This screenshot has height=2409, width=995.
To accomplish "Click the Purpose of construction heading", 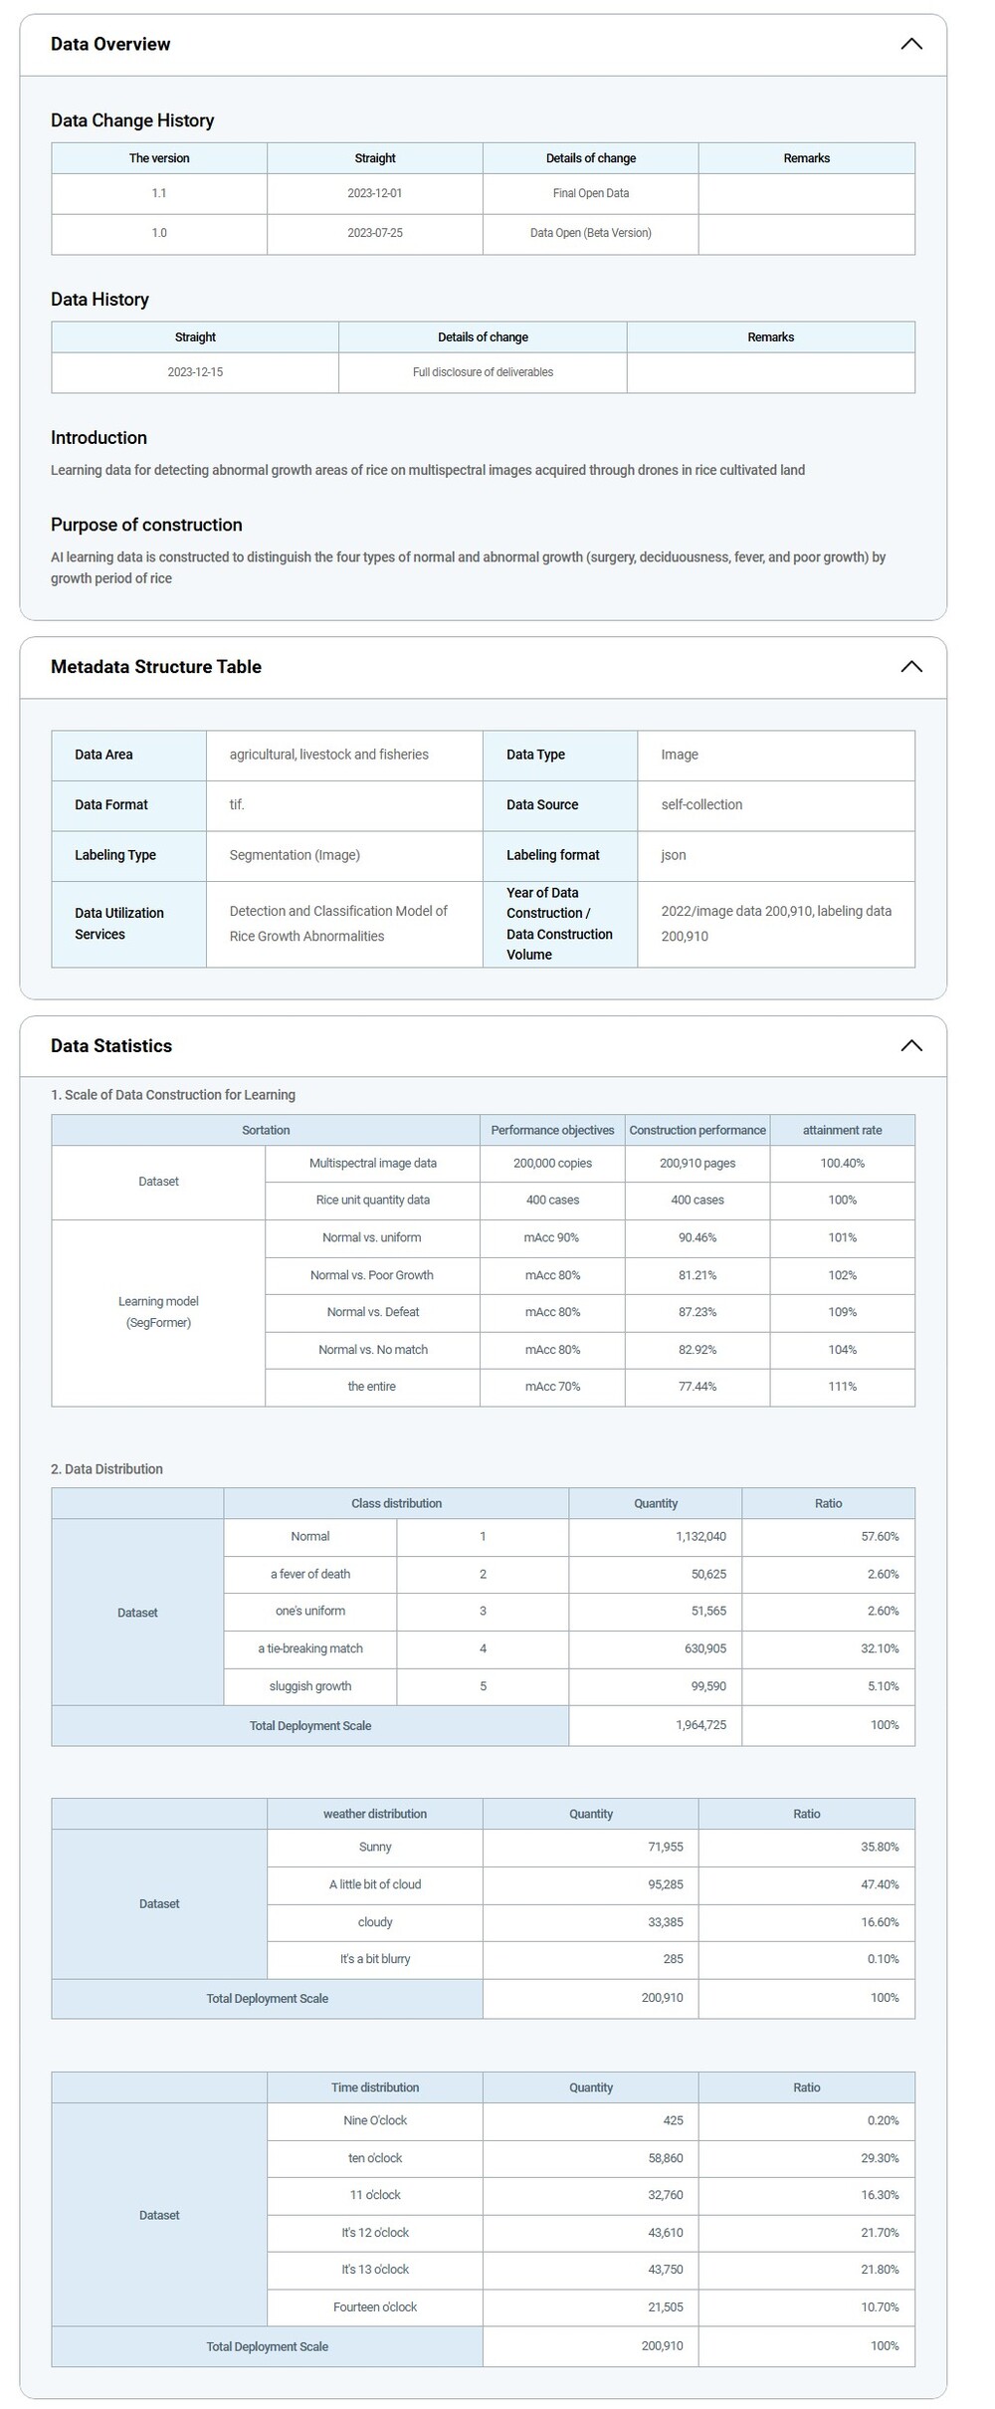I will pos(146,525).
